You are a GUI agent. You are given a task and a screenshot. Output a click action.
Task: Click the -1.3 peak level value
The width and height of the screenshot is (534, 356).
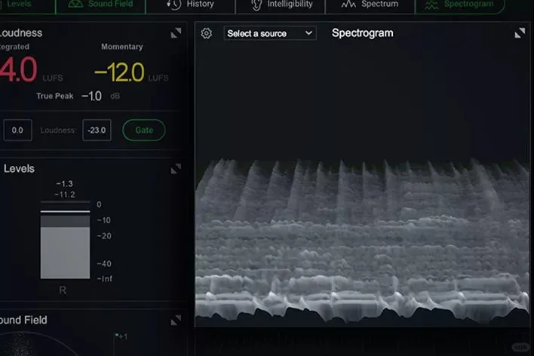tap(64, 184)
